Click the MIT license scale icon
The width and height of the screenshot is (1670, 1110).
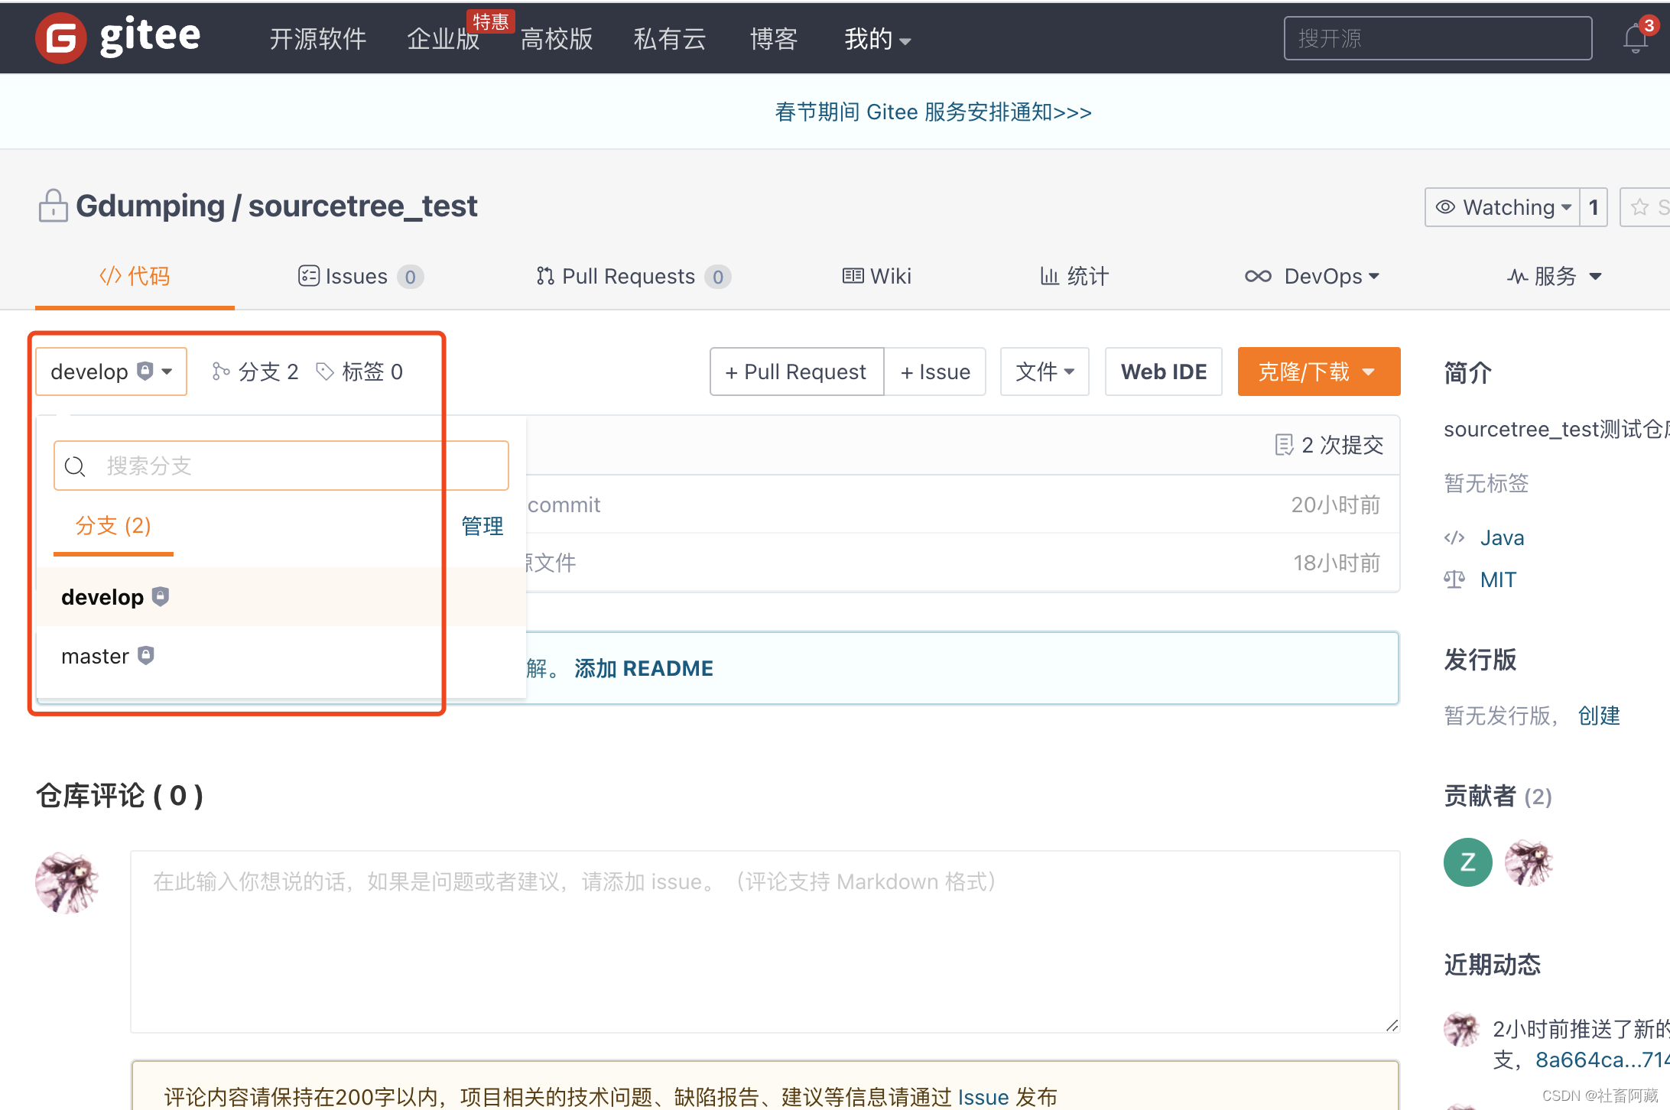click(1454, 579)
